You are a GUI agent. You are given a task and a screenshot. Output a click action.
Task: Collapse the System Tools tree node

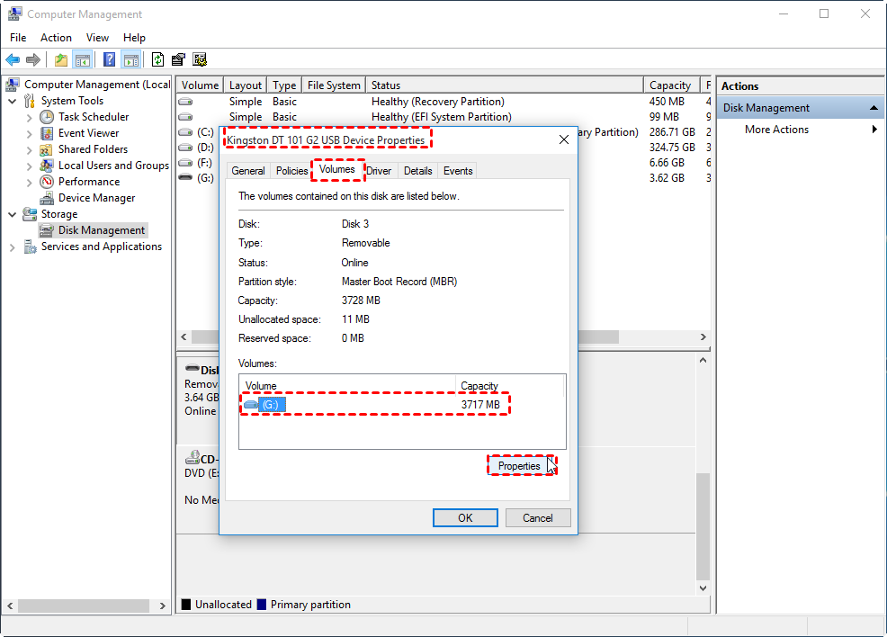point(12,102)
